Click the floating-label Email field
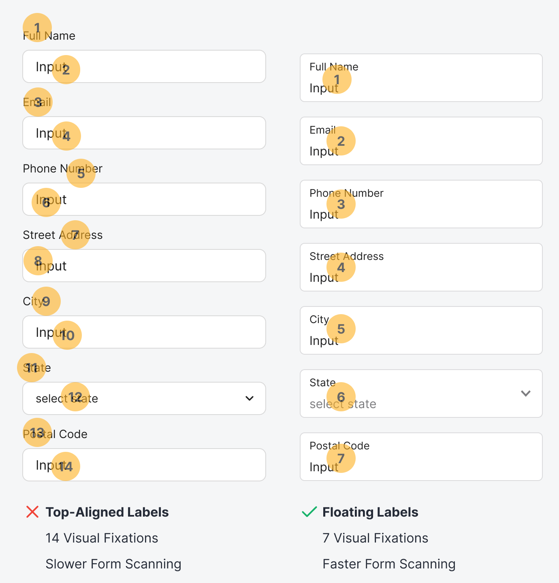The image size is (559, 583). pos(421,141)
